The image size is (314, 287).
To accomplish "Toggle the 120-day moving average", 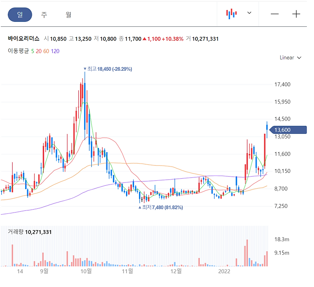I will click(55, 51).
